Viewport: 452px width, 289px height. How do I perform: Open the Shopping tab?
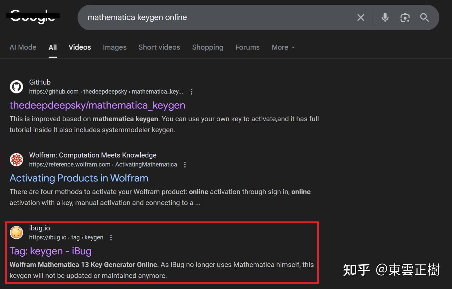[208, 47]
